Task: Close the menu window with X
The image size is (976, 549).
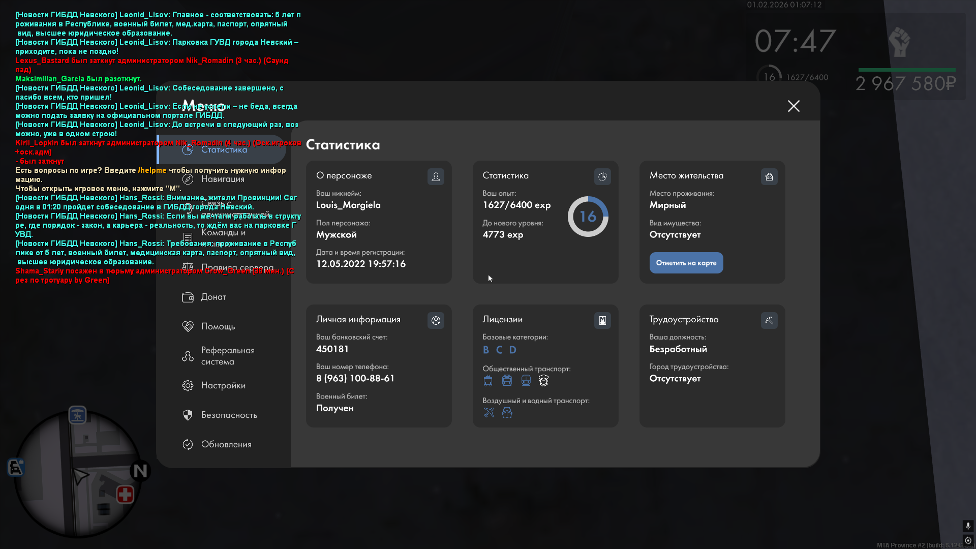Action: pos(794,106)
